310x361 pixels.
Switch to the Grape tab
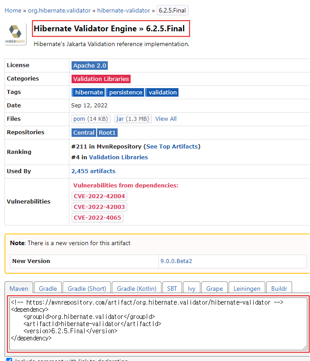click(214, 288)
